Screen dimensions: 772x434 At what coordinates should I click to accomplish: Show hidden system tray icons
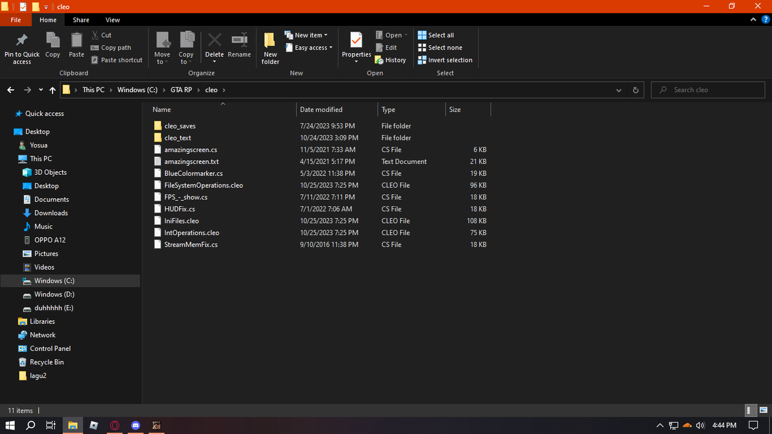660,426
